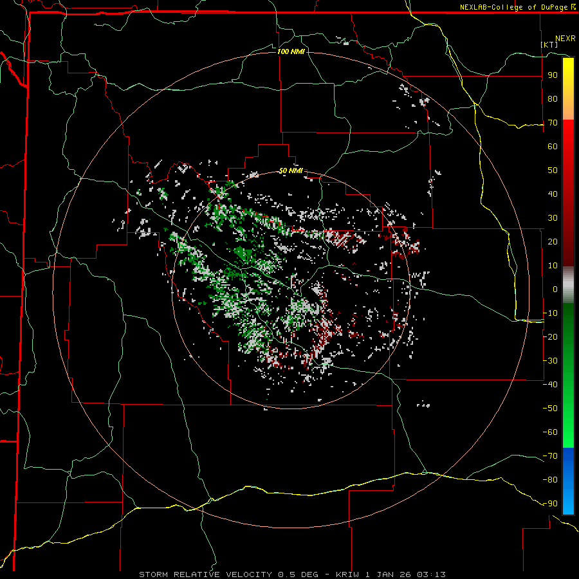Click the 30 value on velocity scale

pos(553,218)
